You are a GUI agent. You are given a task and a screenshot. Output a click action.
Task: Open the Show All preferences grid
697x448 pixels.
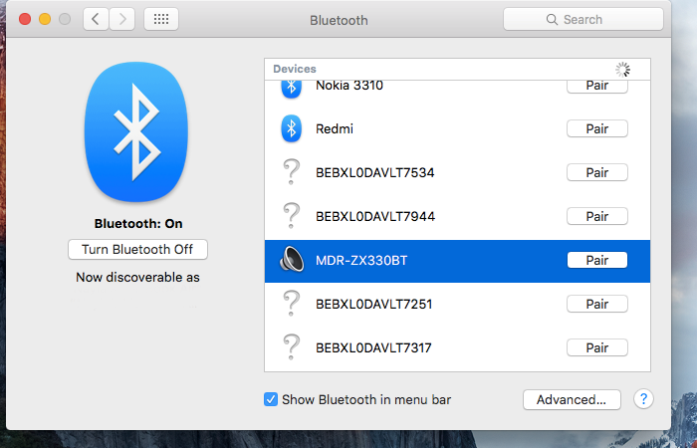[161, 20]
